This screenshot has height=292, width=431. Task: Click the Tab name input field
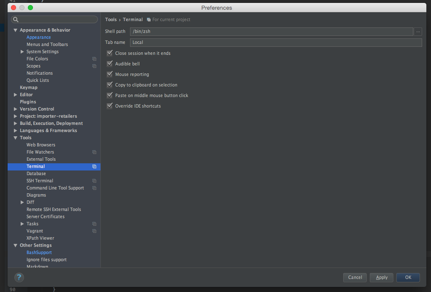coord(276,43)
